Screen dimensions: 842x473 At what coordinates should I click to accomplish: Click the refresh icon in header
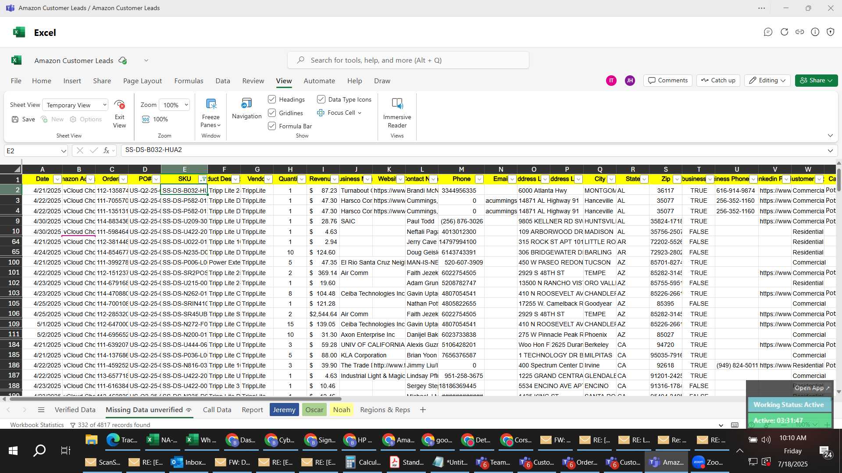pyautogui.click(x=784, y=32)
